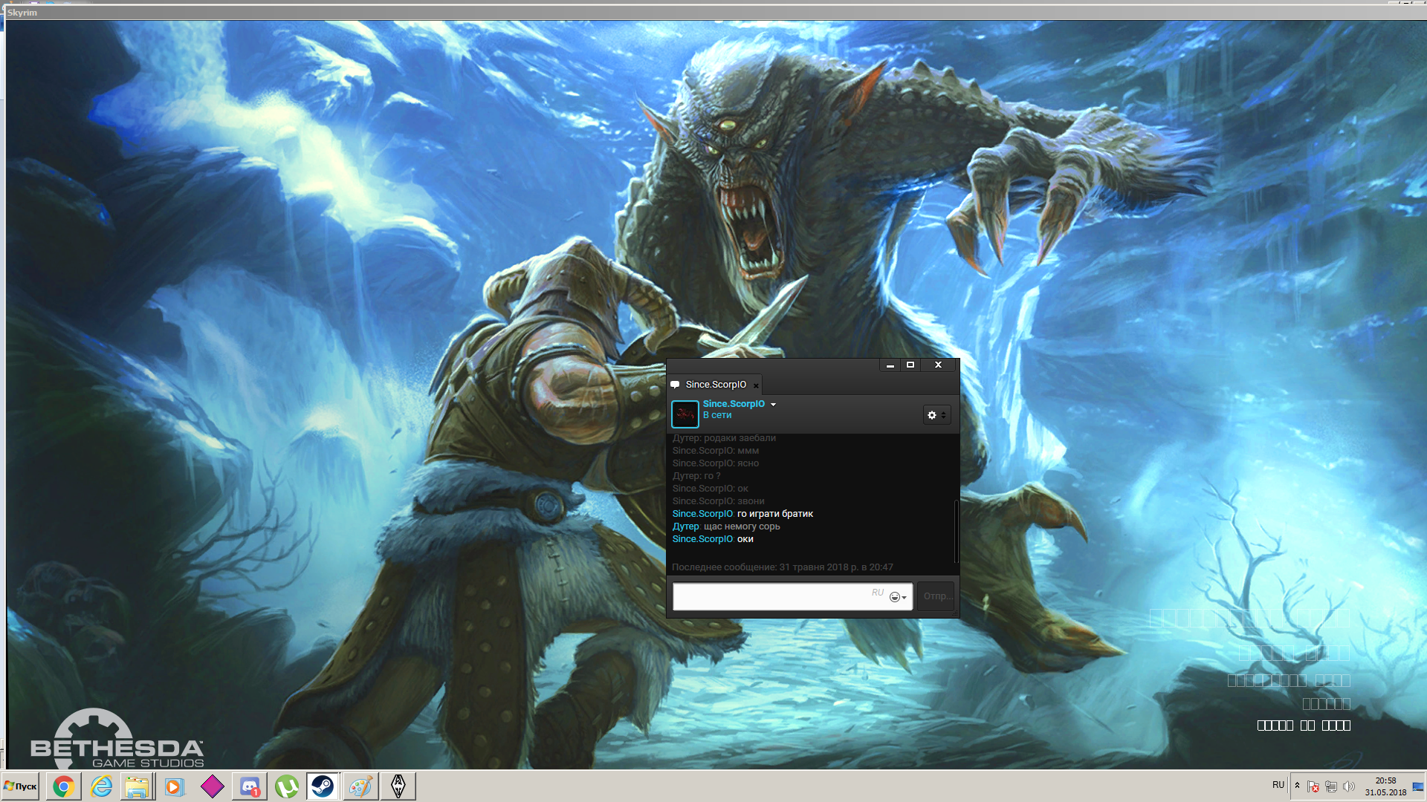Expand the Since.ScorpIO name dropdown arrow
Screen dimensions: 1427x802
tap(773, 405)
